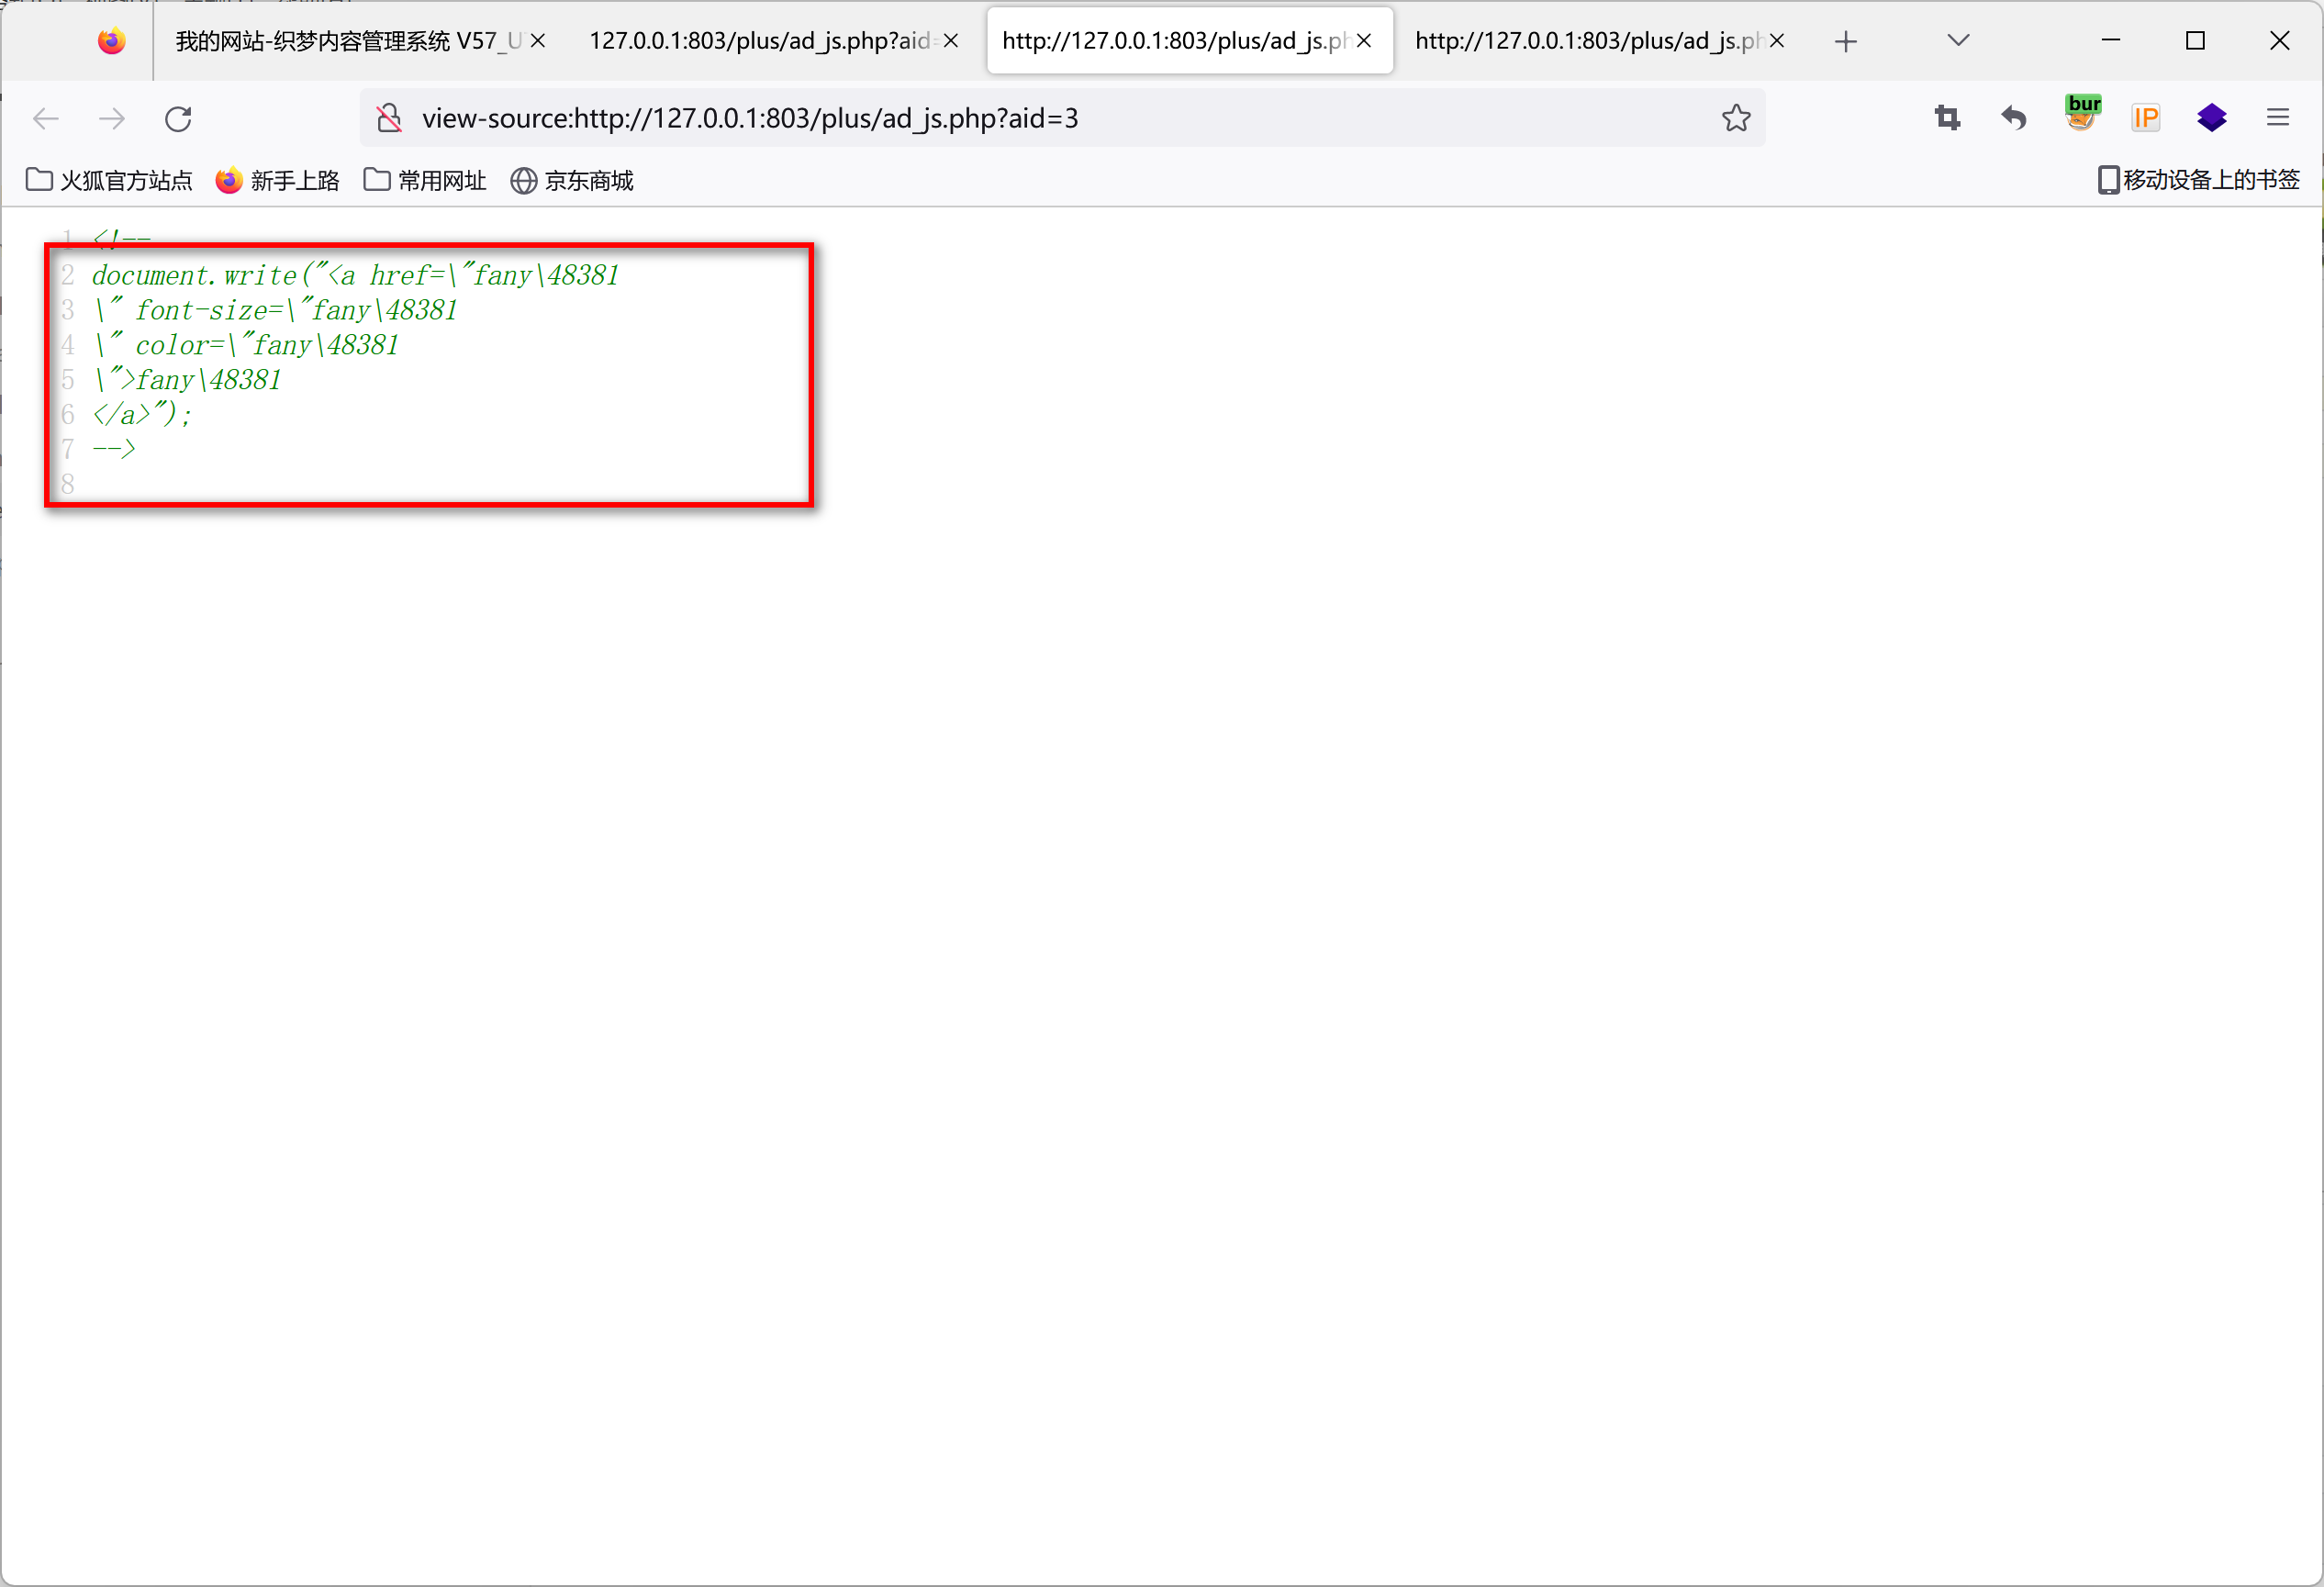The image size is (2324, 1587).
Task: Open the purple diamond extension icon
Action: (x=2212, y=118)
